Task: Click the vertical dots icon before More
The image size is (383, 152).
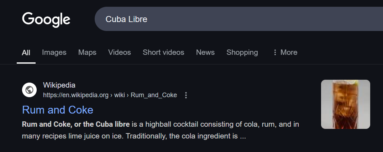Action: tap(275, 52)
